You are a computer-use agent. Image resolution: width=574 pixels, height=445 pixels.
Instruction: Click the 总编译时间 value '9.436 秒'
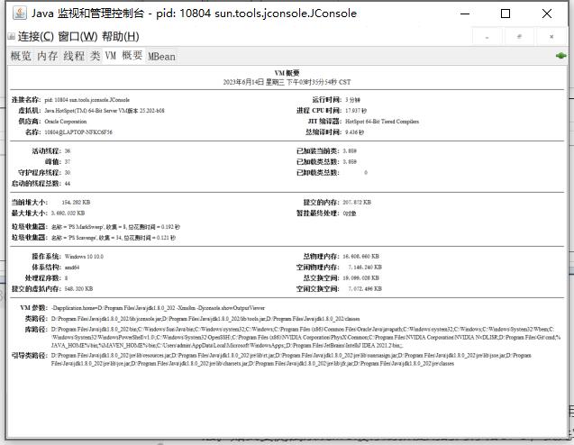point(354,132)
